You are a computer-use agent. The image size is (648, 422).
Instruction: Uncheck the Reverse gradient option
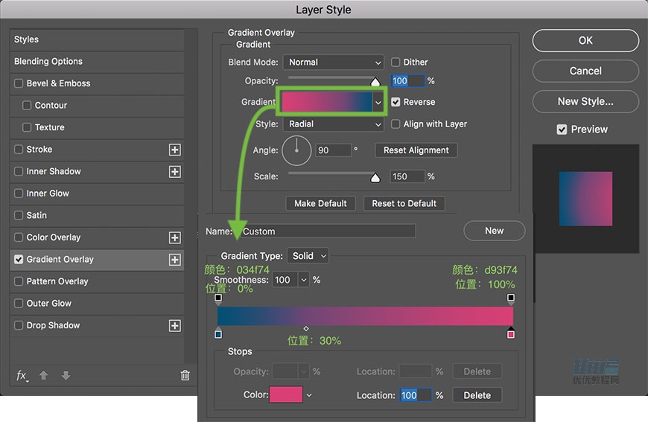396,102
